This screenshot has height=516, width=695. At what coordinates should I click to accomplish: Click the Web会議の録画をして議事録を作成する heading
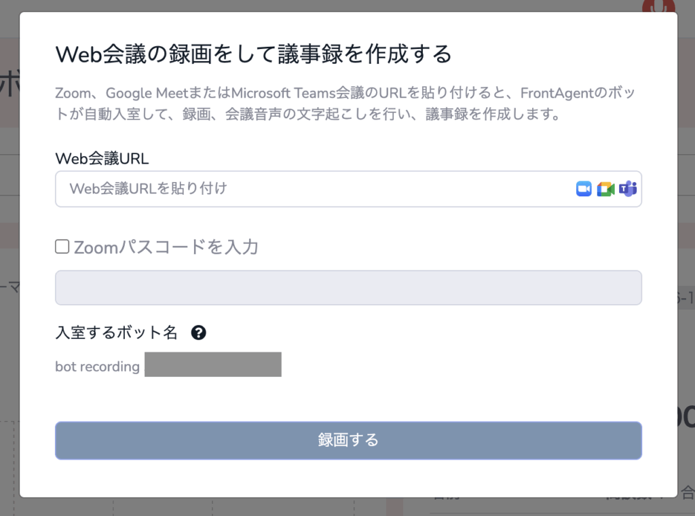pos(253,54)
